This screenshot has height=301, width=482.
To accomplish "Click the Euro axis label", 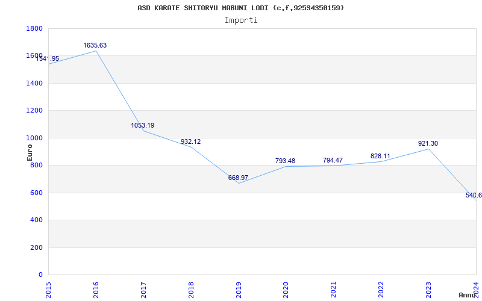I will [30, 152].
